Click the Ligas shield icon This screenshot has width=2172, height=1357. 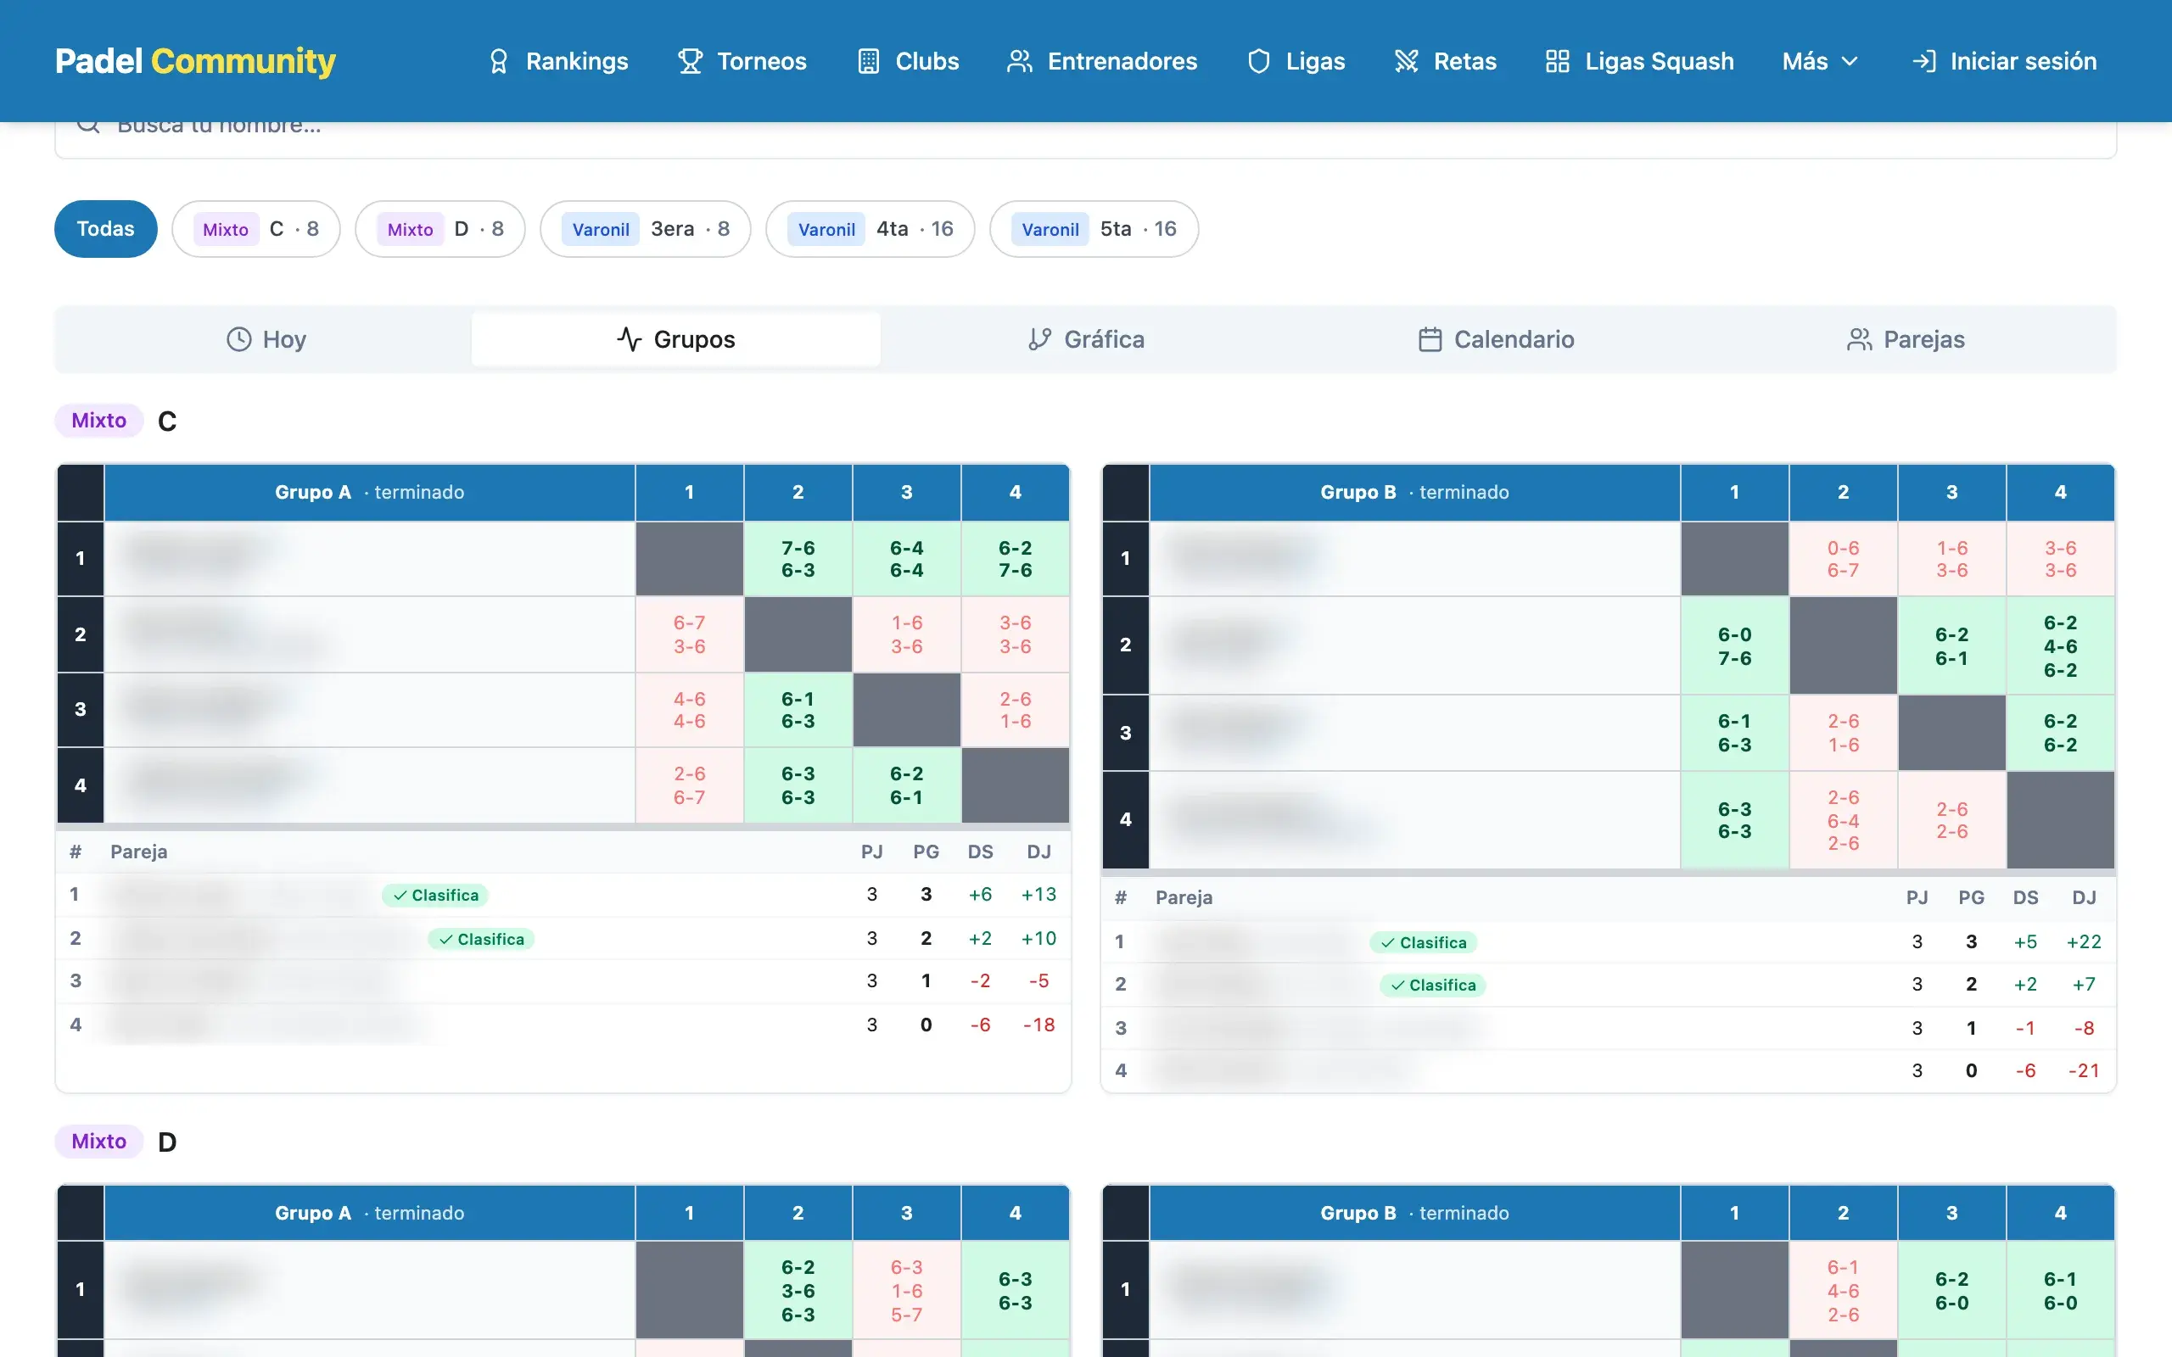pyautogui.click(x=1259, y=61)
